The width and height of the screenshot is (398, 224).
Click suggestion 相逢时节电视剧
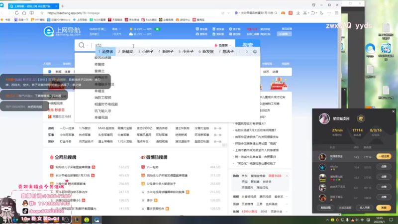coord(106,105)
